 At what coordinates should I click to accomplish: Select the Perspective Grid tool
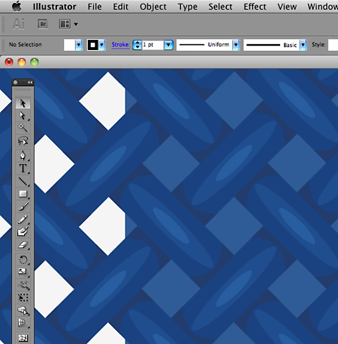[x=23, y=323]
